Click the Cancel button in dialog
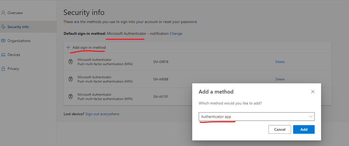349x146 pixels. tap(279, 129)
